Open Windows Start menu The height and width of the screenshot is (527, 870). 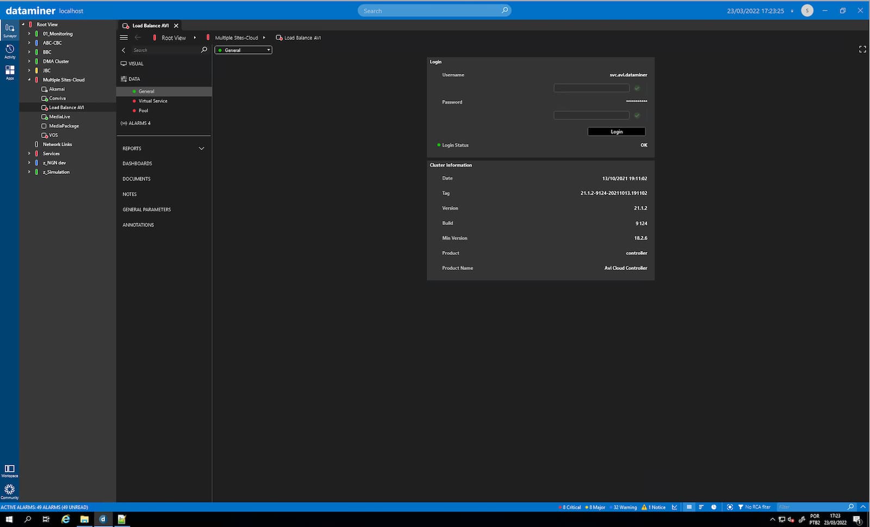coord(9,519)
